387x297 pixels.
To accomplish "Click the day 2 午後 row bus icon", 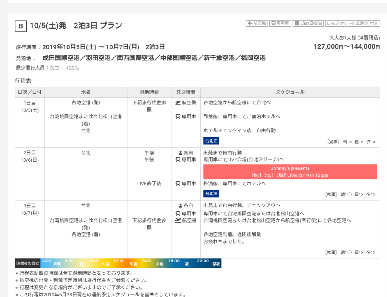I will (x=178, y=160).
